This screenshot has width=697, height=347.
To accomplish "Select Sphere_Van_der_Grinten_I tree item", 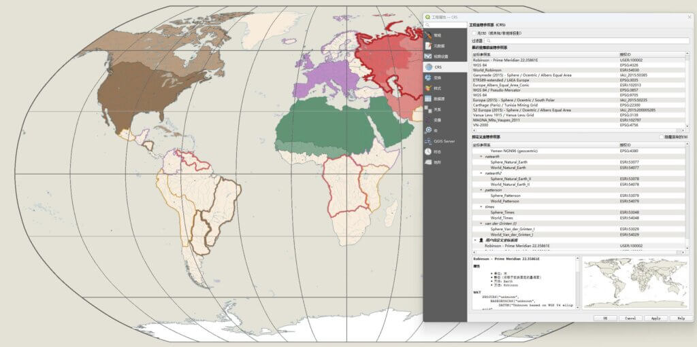I will click(x=579, y=229).
